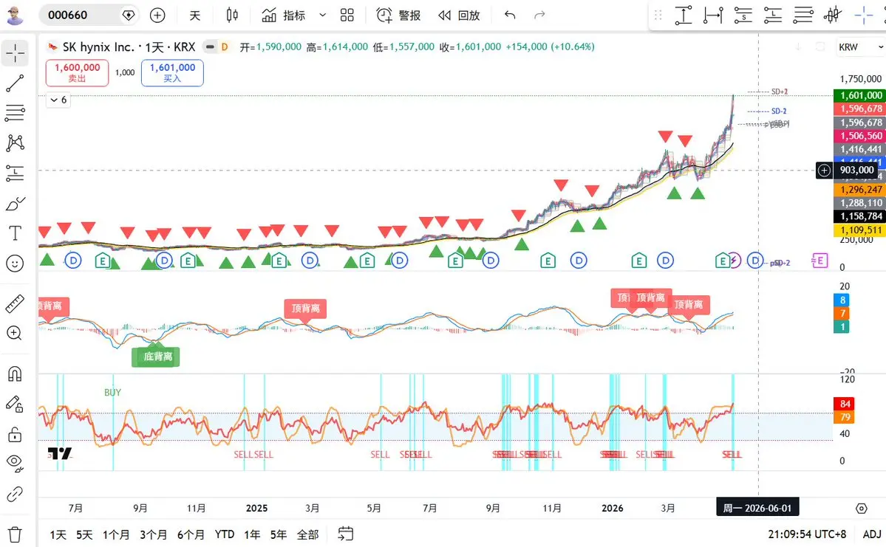Select the 全部 date range

click(308, 534)
